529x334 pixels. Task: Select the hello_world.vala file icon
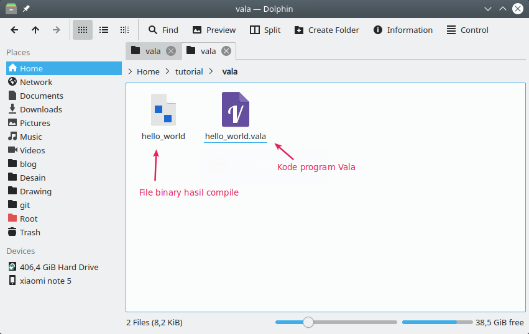[x=236, y=110]
